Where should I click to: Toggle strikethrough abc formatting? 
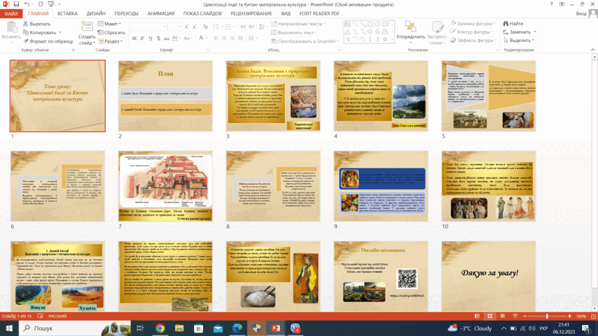pos(166,38)
